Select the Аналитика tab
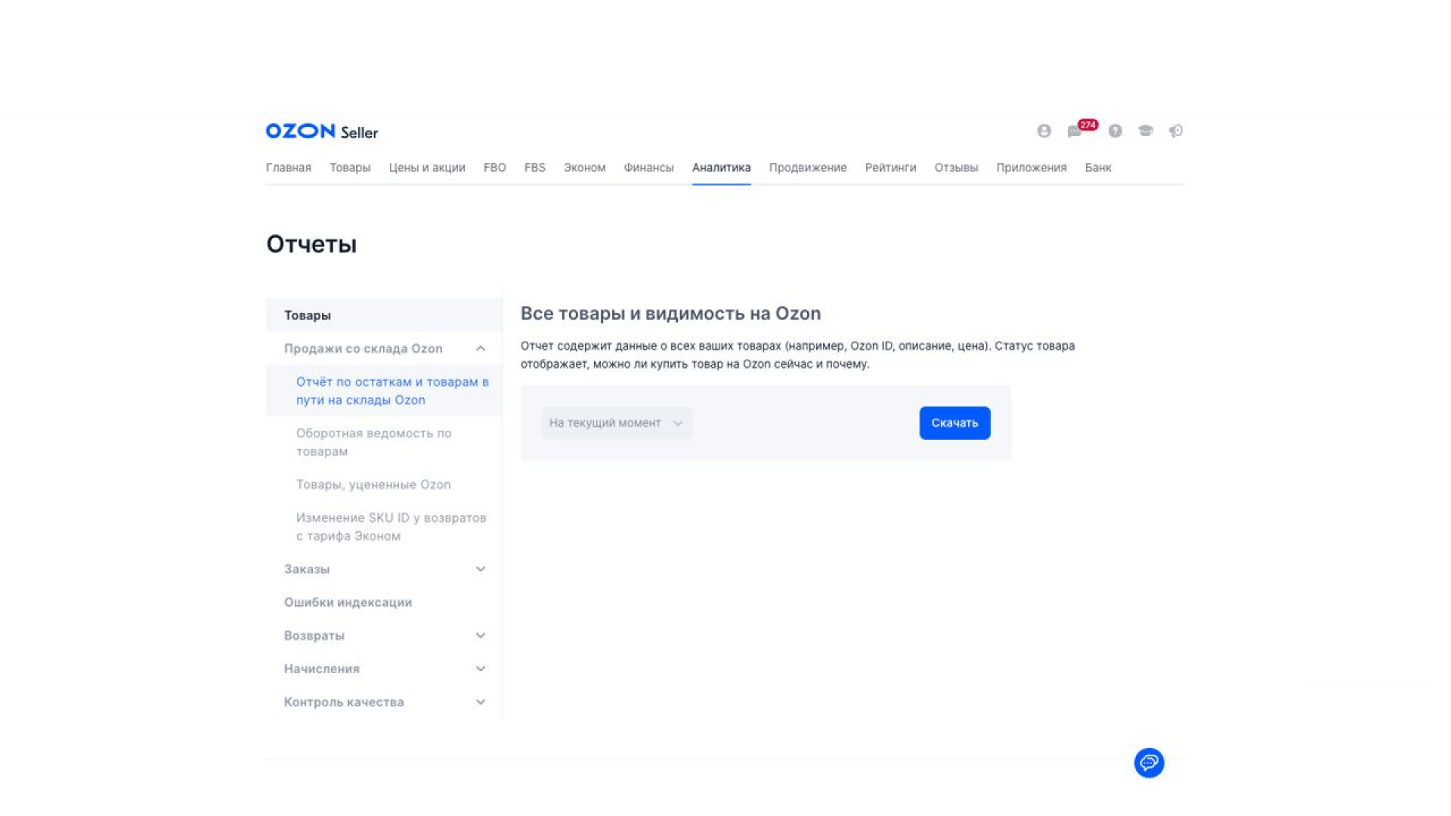 tap(722, 168)
